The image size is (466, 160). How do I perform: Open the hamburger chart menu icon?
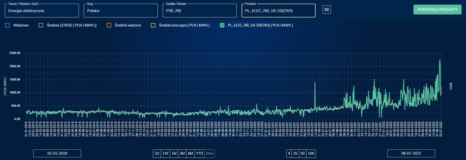click(326, 10)
